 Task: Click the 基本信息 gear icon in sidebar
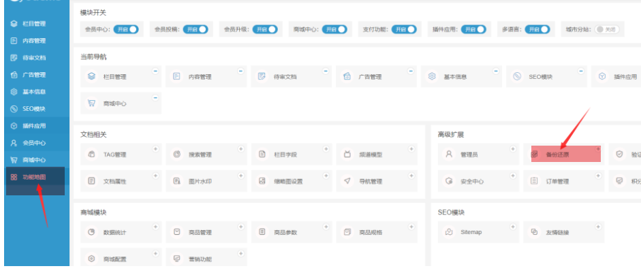click(x=14, y=92)
